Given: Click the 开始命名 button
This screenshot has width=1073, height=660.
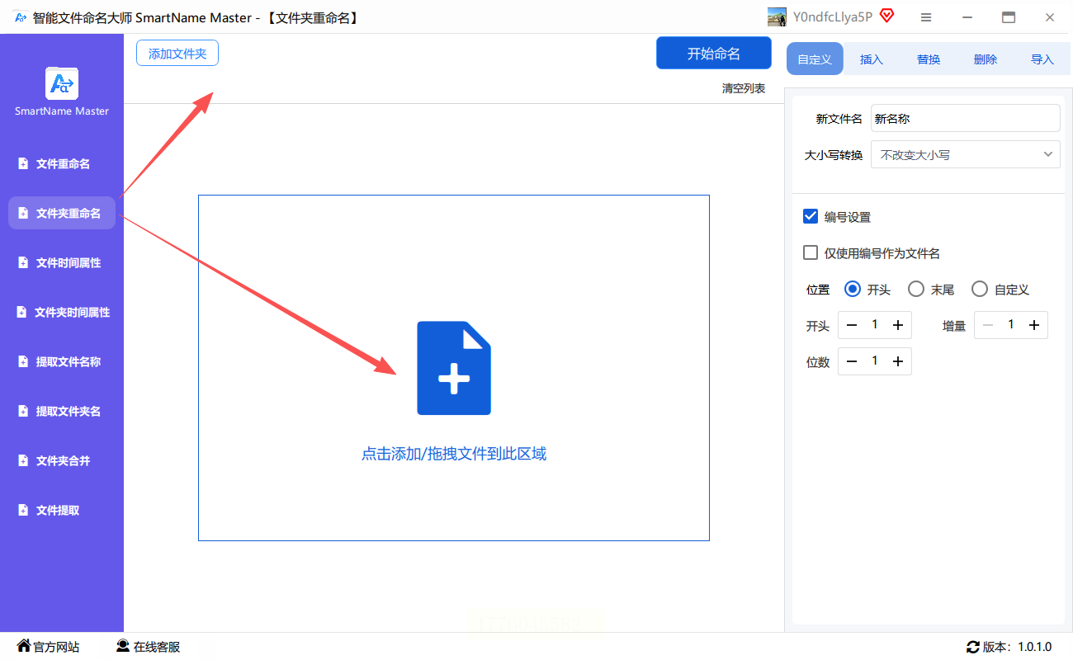Looking at the screenshot, I should point(714,54).
